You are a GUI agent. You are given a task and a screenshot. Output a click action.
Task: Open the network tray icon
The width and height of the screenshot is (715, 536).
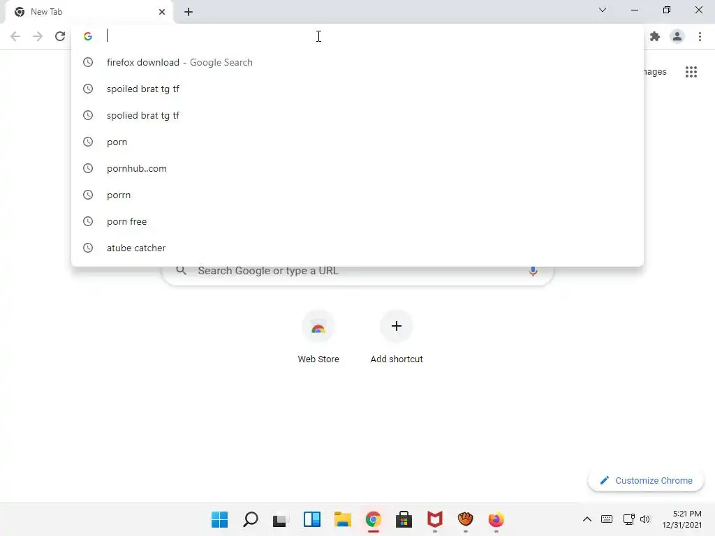(629, 519)
